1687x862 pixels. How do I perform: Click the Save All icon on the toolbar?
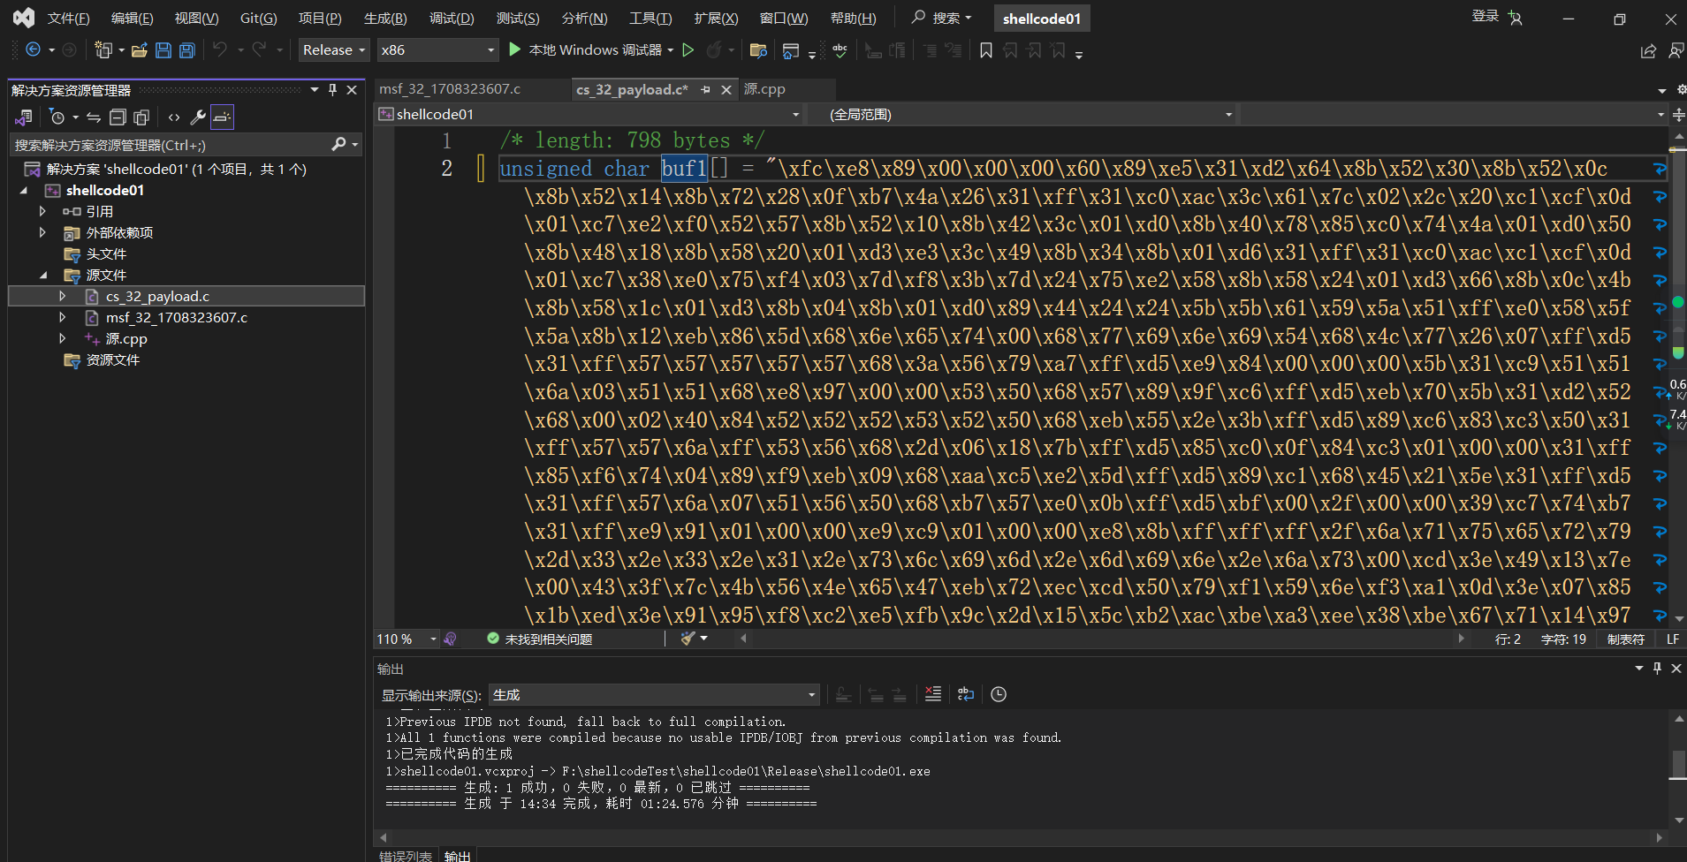pyautogui.click(x=186, y=50)
